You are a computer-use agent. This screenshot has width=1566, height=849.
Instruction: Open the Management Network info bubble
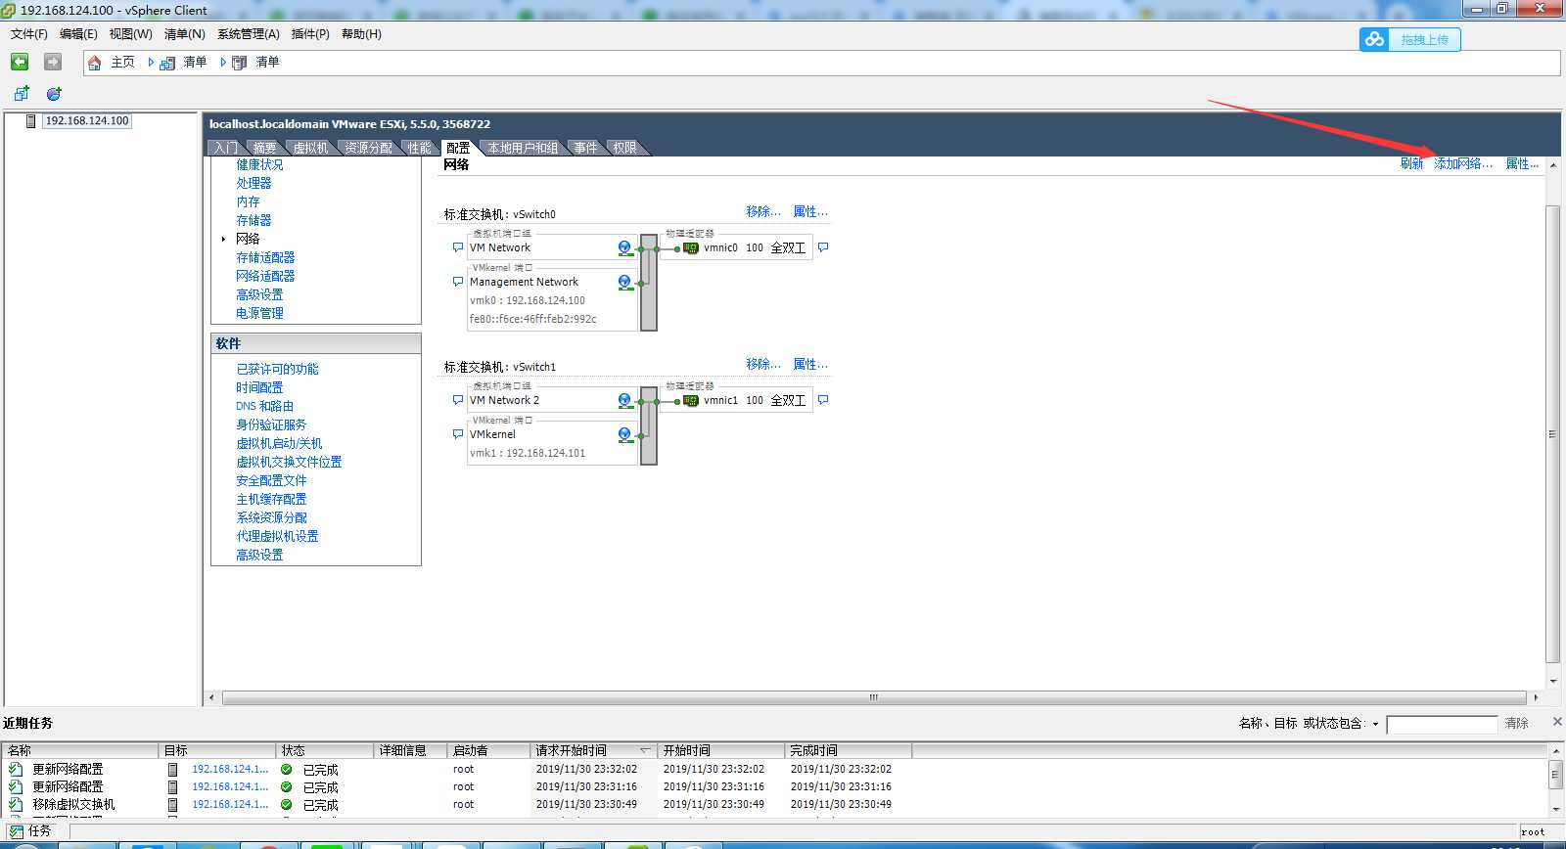click(458, 282)
